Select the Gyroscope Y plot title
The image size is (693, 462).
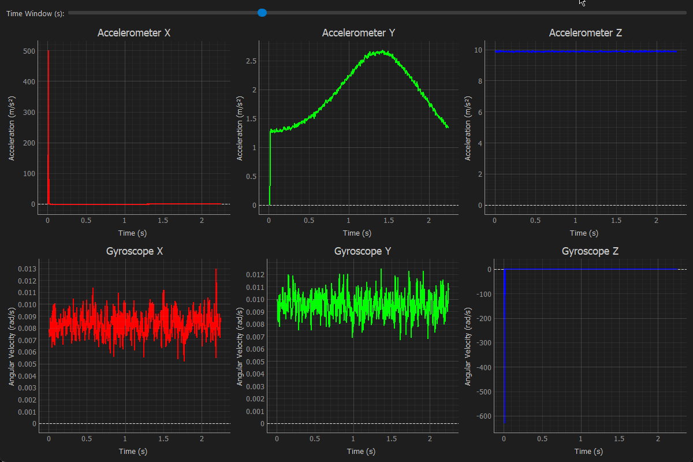[362, 251]
